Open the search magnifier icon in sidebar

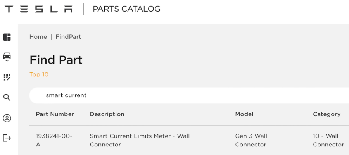pyautogui.click(x=7, y=97)
